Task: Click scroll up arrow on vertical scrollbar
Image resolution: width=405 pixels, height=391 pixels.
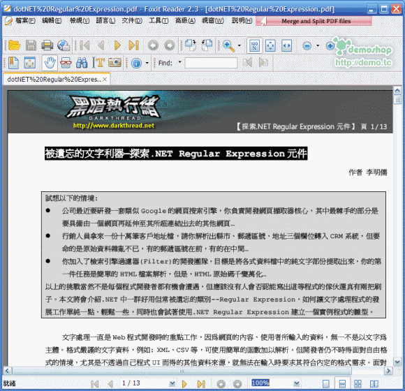Action: coord(397,91)
